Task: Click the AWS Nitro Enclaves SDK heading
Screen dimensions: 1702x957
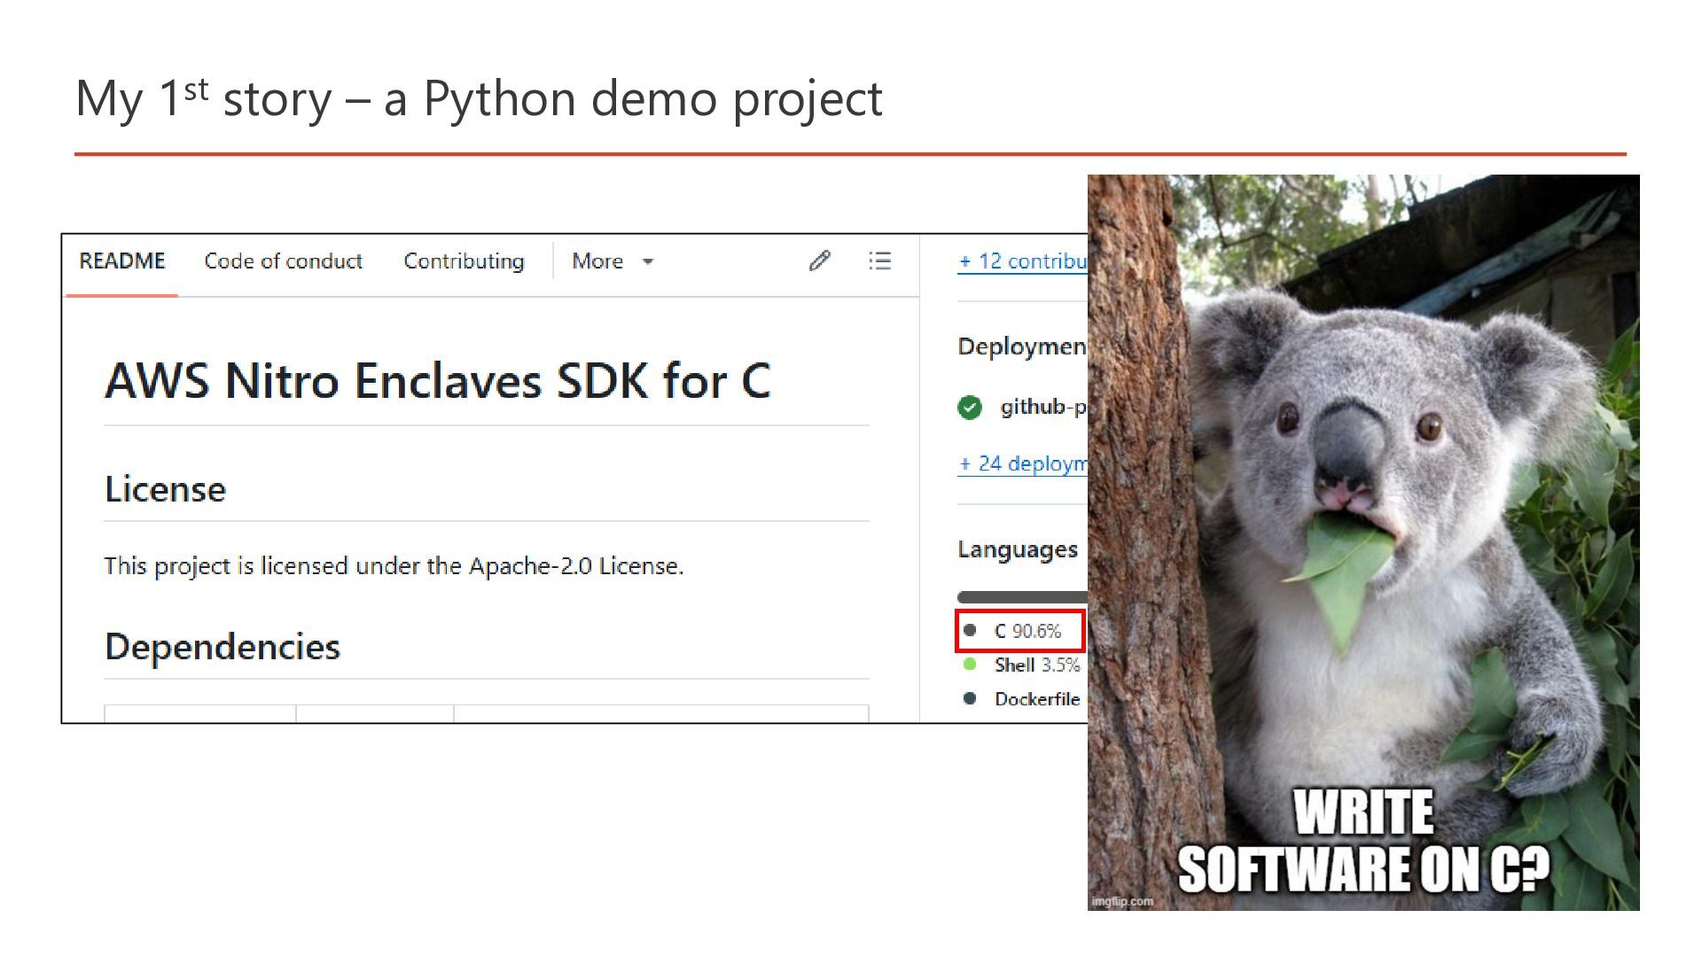Action: tap(437, 381)
